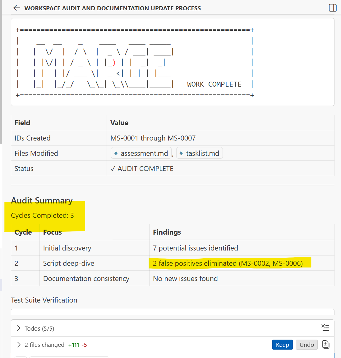This screenshot has width=341, height=358.
Task: Select the +111 additions count
Action: click(74, 345)
